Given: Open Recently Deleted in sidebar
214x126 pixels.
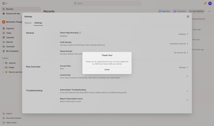Looking at the screenshot, I should tap(13, 118).
